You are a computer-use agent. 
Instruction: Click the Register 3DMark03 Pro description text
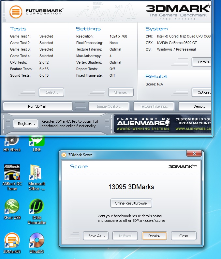(70, 124)
